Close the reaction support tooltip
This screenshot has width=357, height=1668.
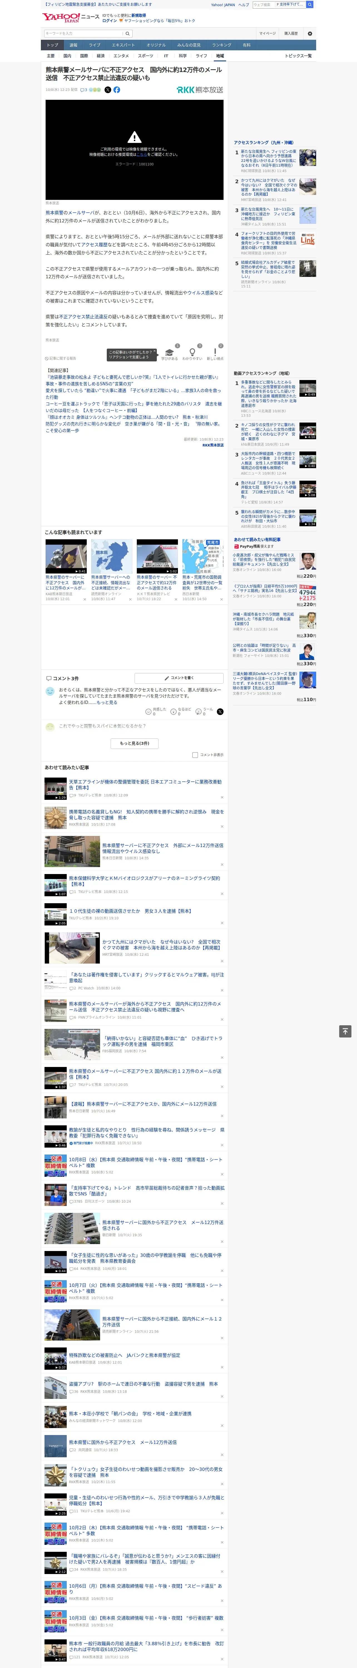(x=154, y=351)
